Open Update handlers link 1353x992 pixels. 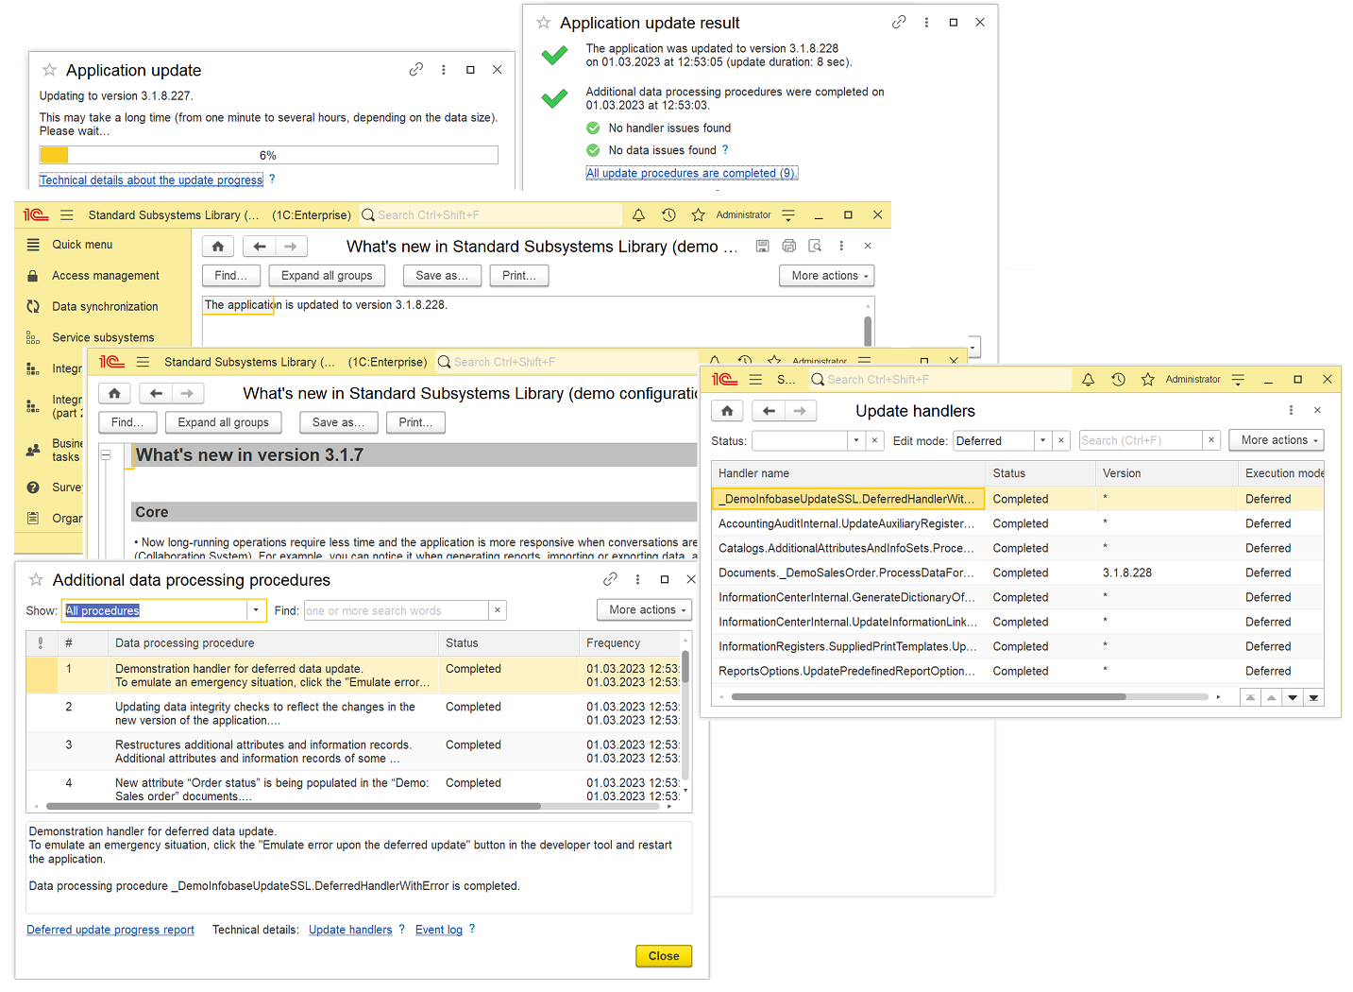click(350, 930)
